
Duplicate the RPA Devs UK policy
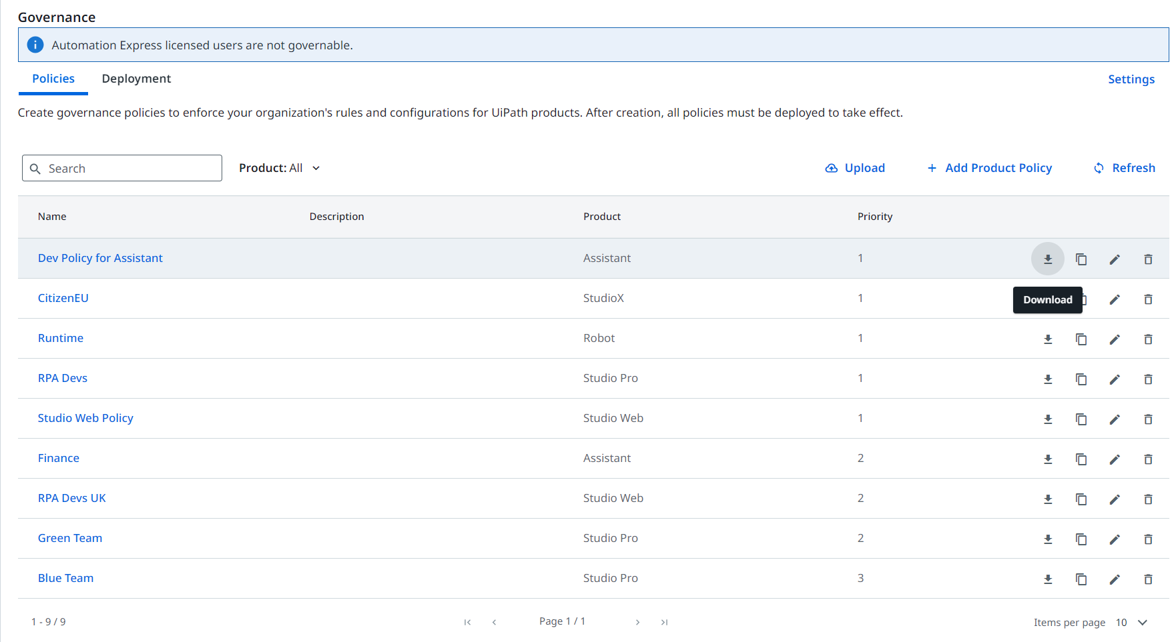1081,499
